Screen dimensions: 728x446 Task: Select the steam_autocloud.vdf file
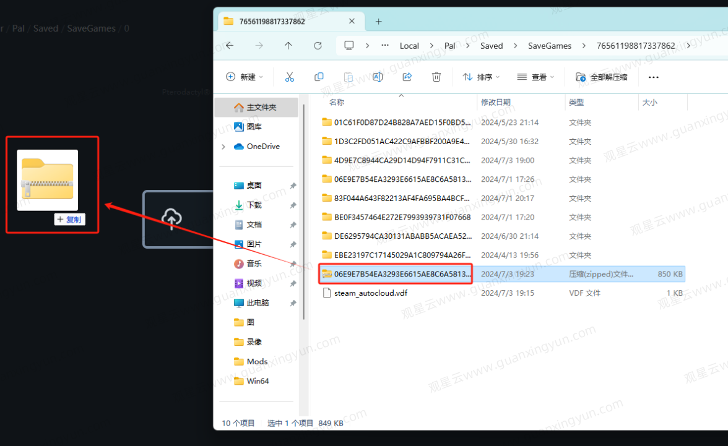[x=370, y=293]
